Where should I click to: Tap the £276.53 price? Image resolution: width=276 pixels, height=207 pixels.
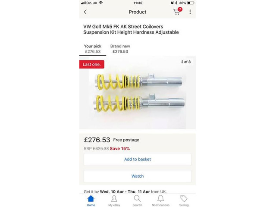[97, 140]
